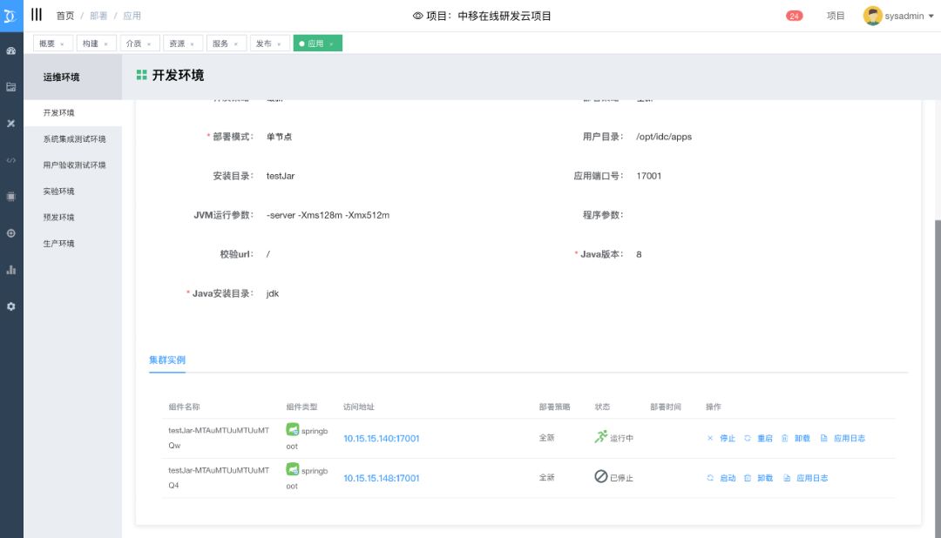Select 预发环境 in the sidebar

point(72,217)
